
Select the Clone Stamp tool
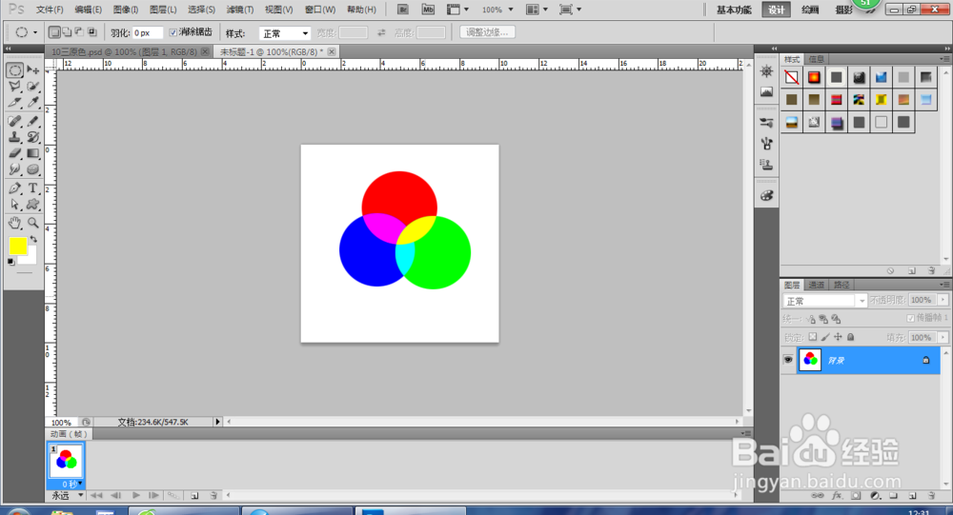[15, 137]
